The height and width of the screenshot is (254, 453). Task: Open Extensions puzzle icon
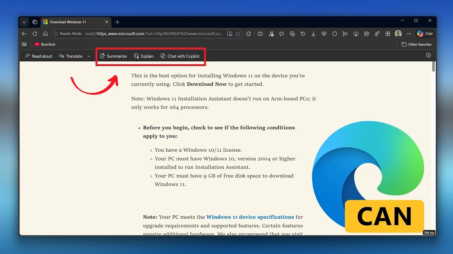click(248, 34)
